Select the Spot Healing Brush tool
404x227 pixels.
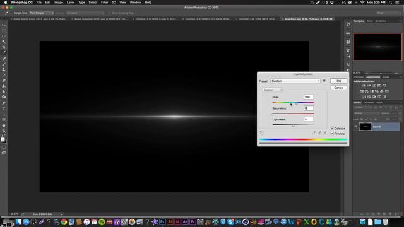coord(4,59)
